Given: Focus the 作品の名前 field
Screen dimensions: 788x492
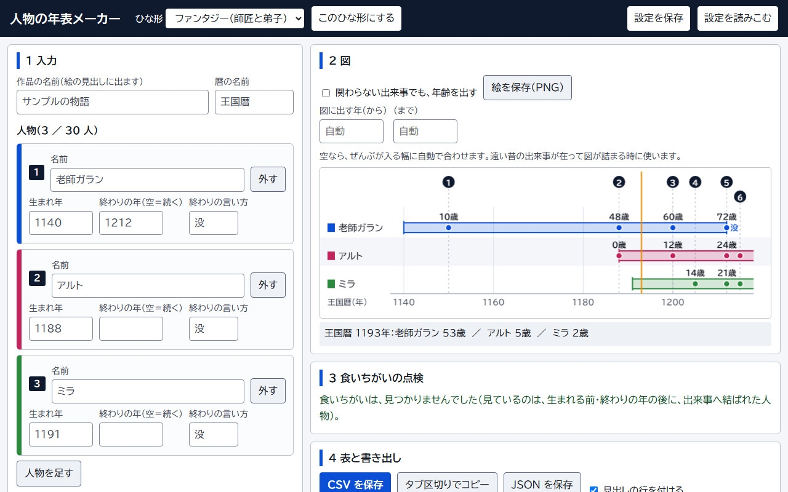Looking at the screenshot, I should pos(113,102).
